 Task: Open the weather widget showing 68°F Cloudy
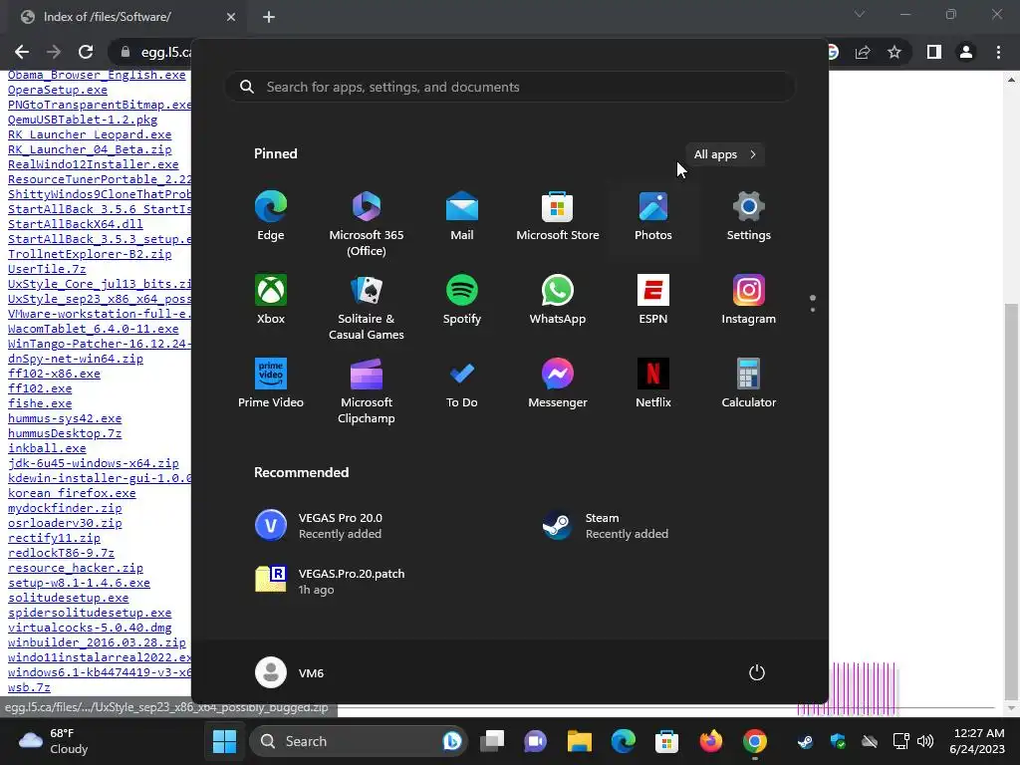(x=54, y=741)
